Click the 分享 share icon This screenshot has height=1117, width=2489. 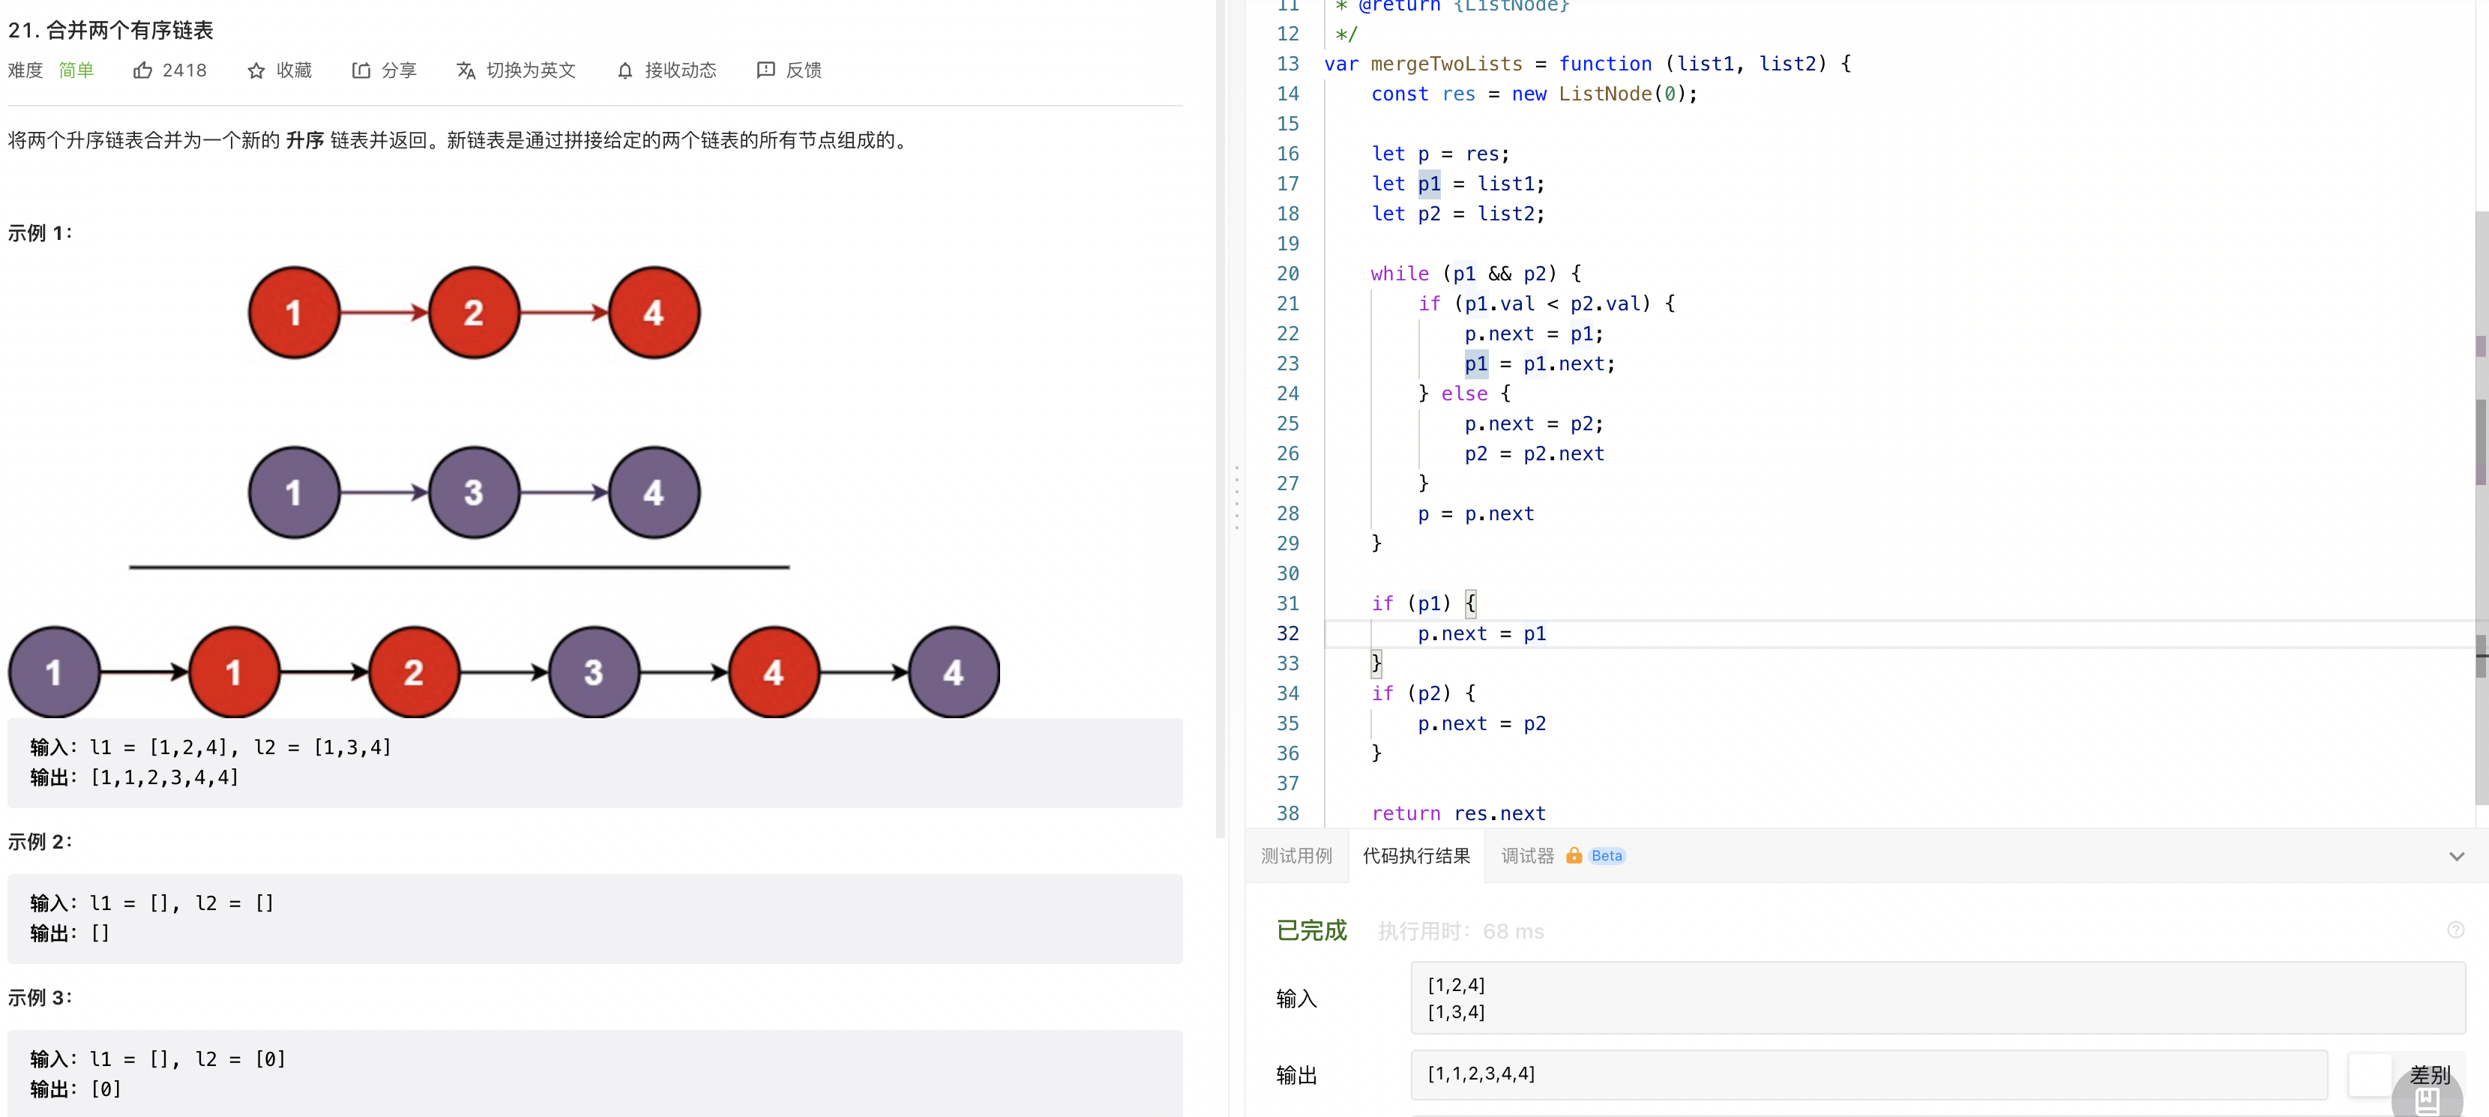point(361,70)
